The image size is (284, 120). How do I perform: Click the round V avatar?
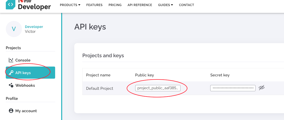(x=14, y=29)
